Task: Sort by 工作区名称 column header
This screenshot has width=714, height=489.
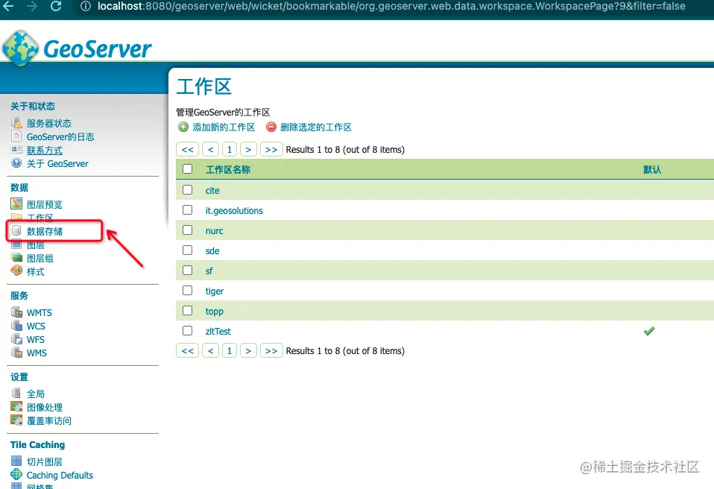Action: 228,169
